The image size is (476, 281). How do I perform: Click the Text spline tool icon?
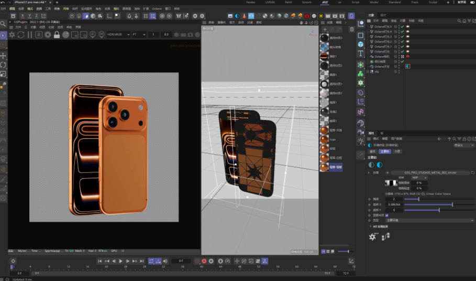click(x=361, y=54)
